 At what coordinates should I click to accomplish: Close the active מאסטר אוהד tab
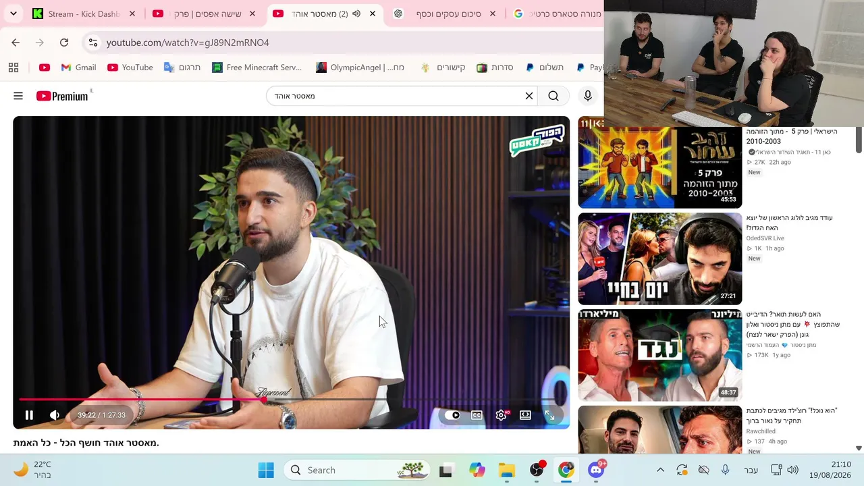373,13
